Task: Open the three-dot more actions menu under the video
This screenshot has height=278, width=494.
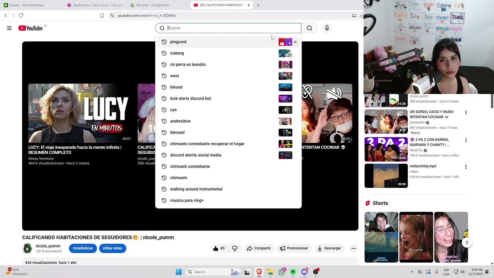Action: point(354,248)
